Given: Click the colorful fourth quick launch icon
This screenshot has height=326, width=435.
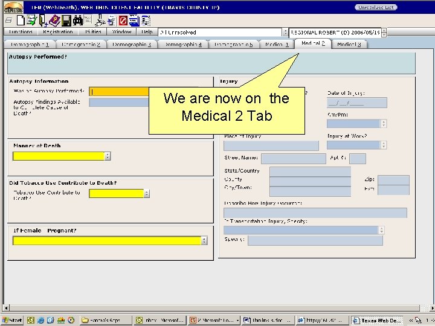Looking at the screenshot, I should click(x=61, y=320).
